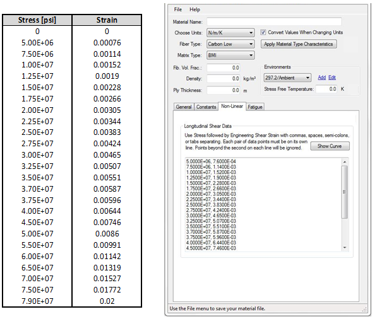Viewport: 372px width, 319px height.
Task: Click stress cell 5.00E+06 in table
Action: point(37,43)
